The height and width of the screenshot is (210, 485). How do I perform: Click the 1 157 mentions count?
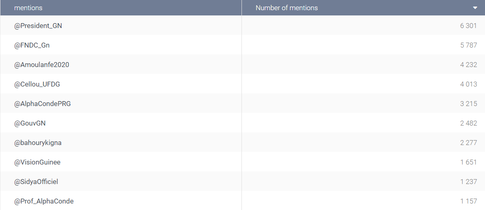(x=468, y=201)
